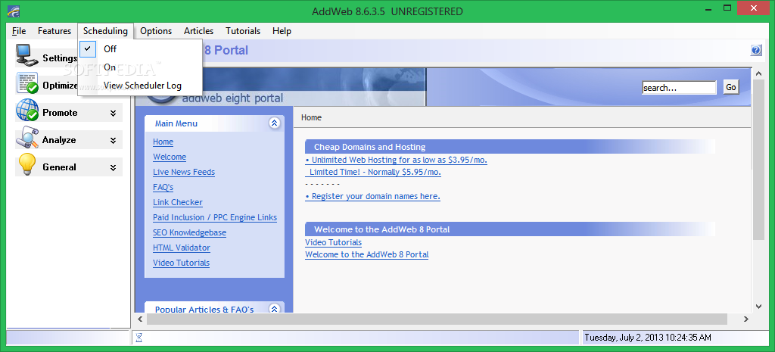Click the horizontal scrollbar thumb
Screen dimensions: 775x352
tap(437, 319)
